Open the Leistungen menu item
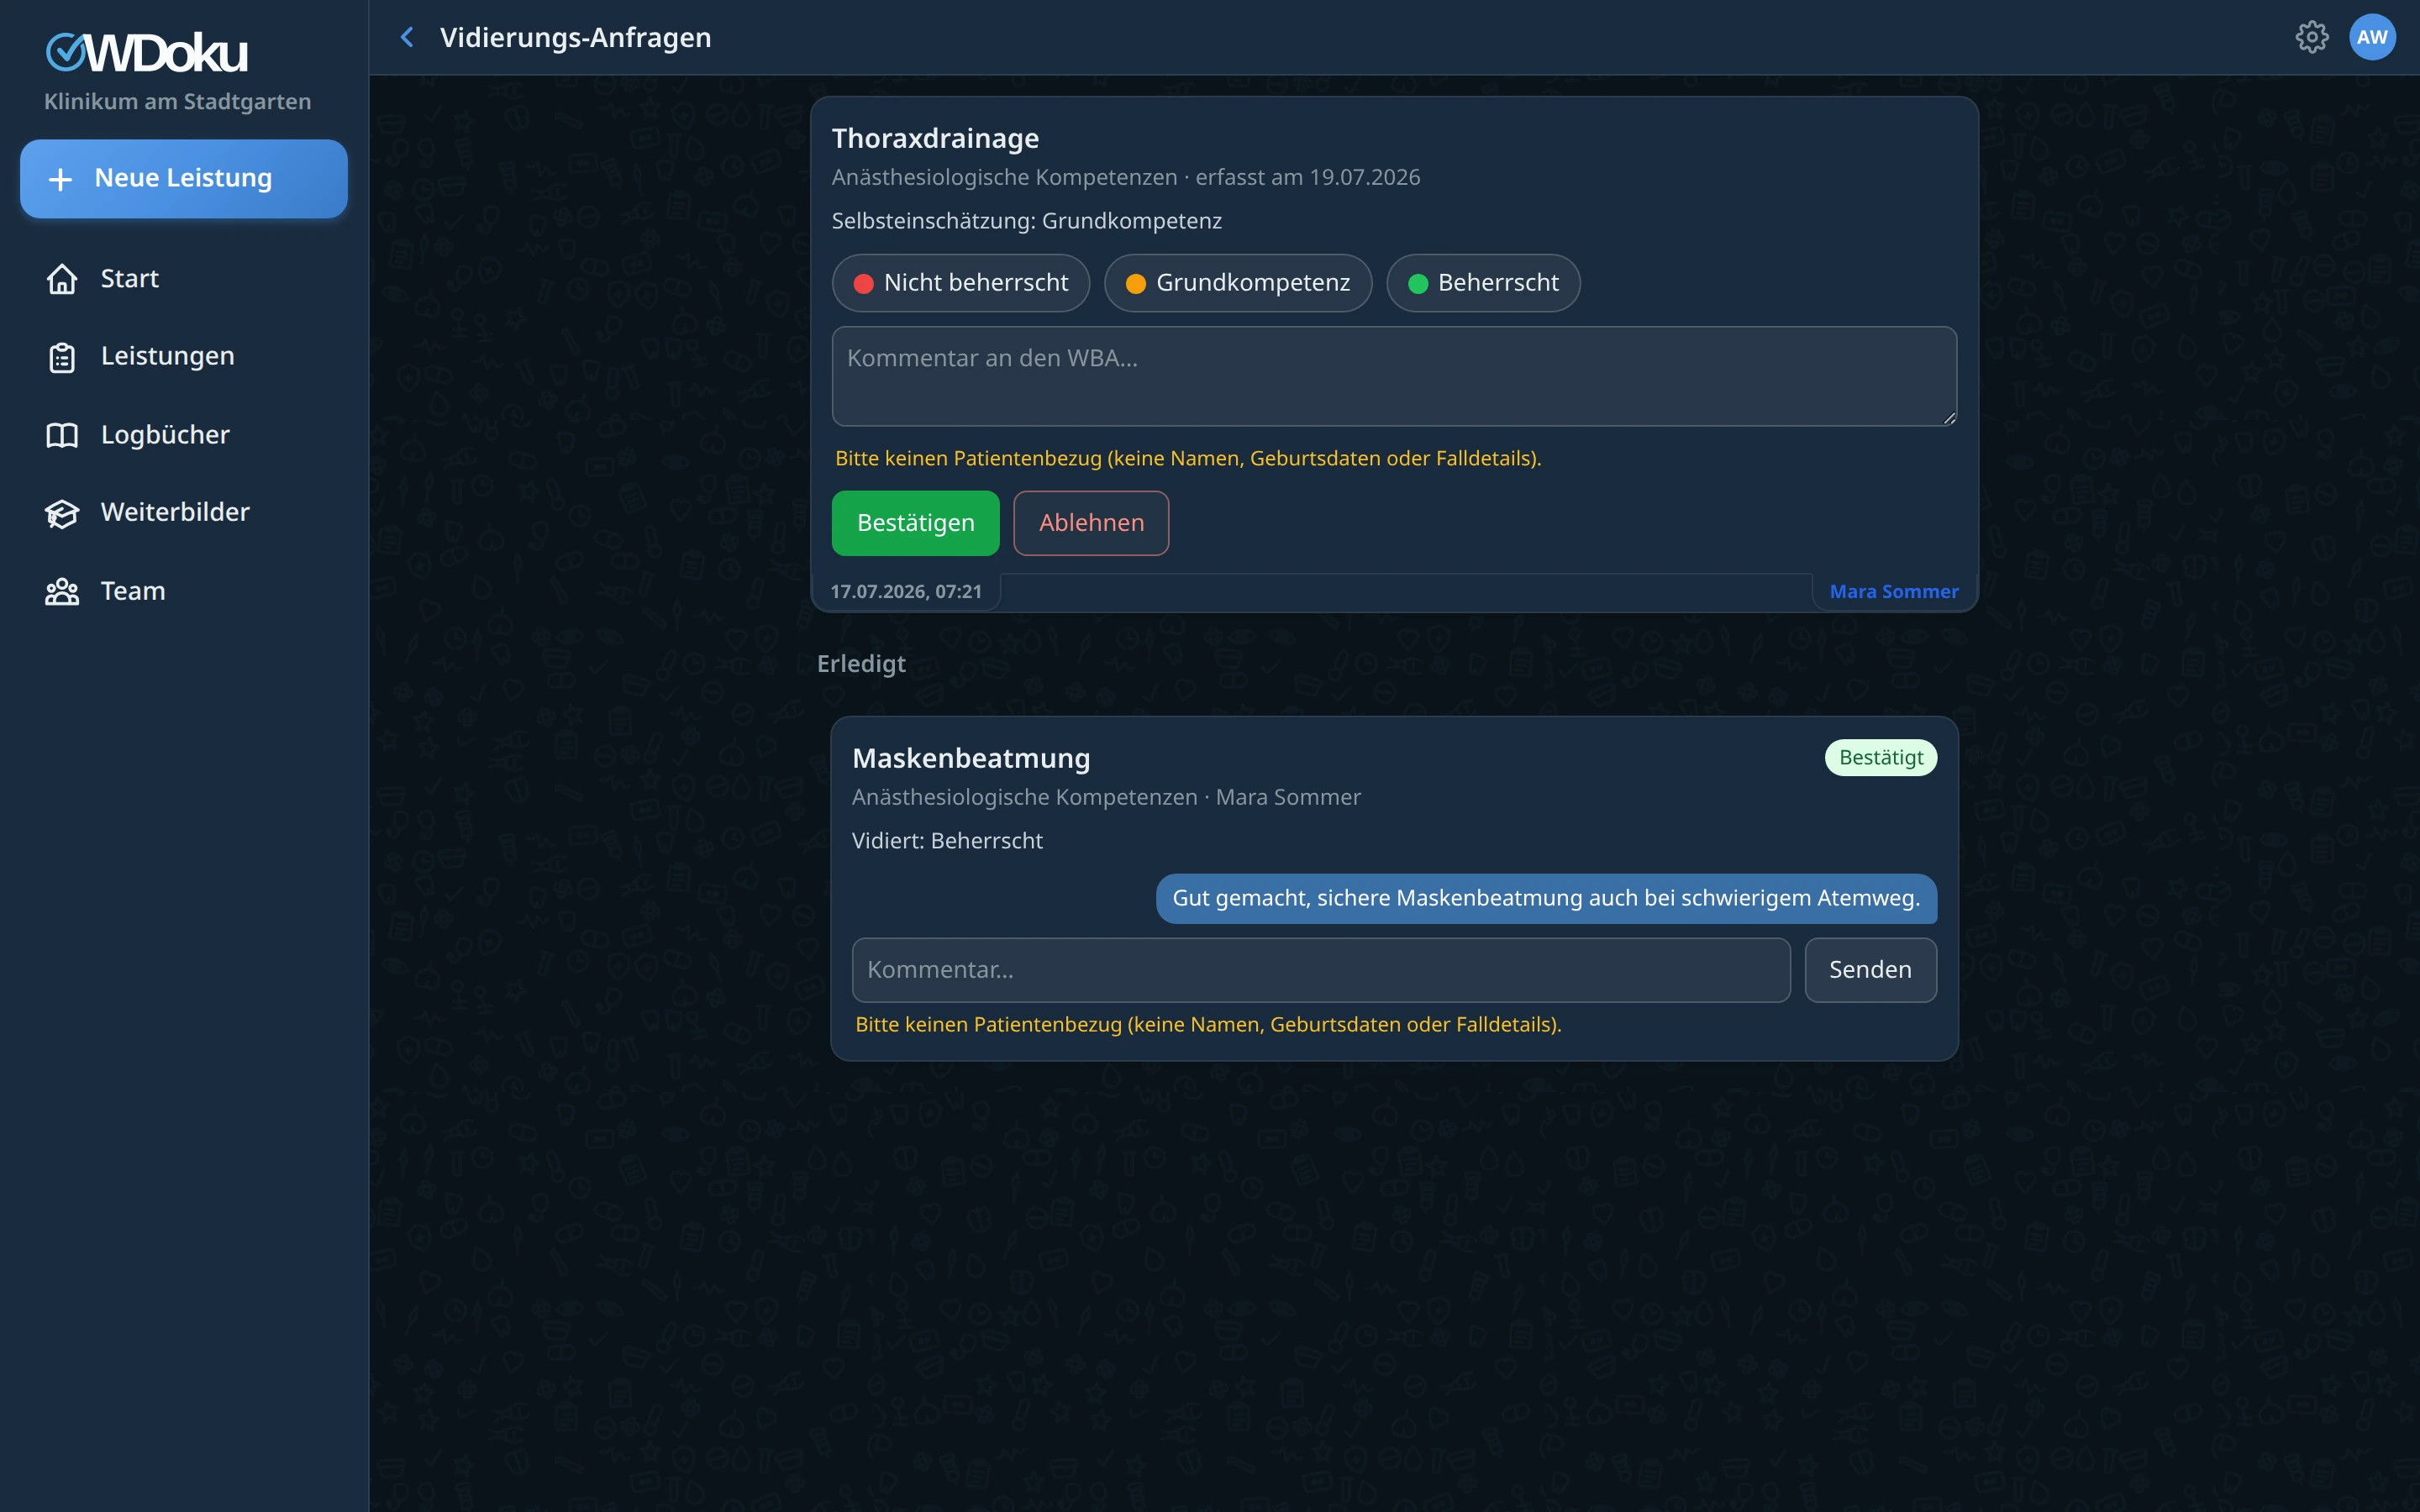This screenshot has height=1512, width=2420. pyautogui.click(x=184, y=357)
